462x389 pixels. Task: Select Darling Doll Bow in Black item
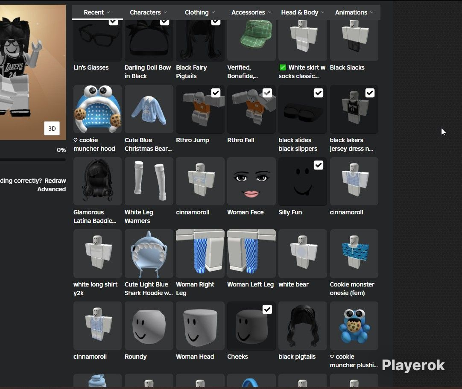pyautogui.click(x=149, y=41)
